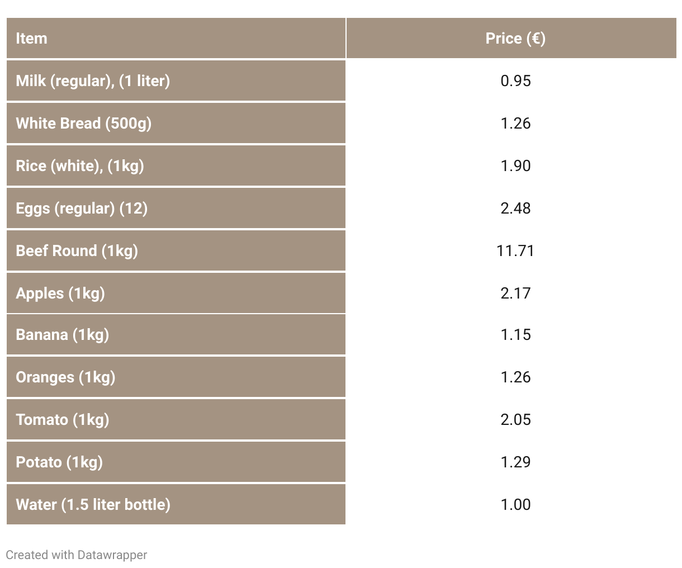Image resolution: width=682 pixels, height=568 pixels.
Task: Click the Beef Round (1kg) cell
Action: (176, 250)
